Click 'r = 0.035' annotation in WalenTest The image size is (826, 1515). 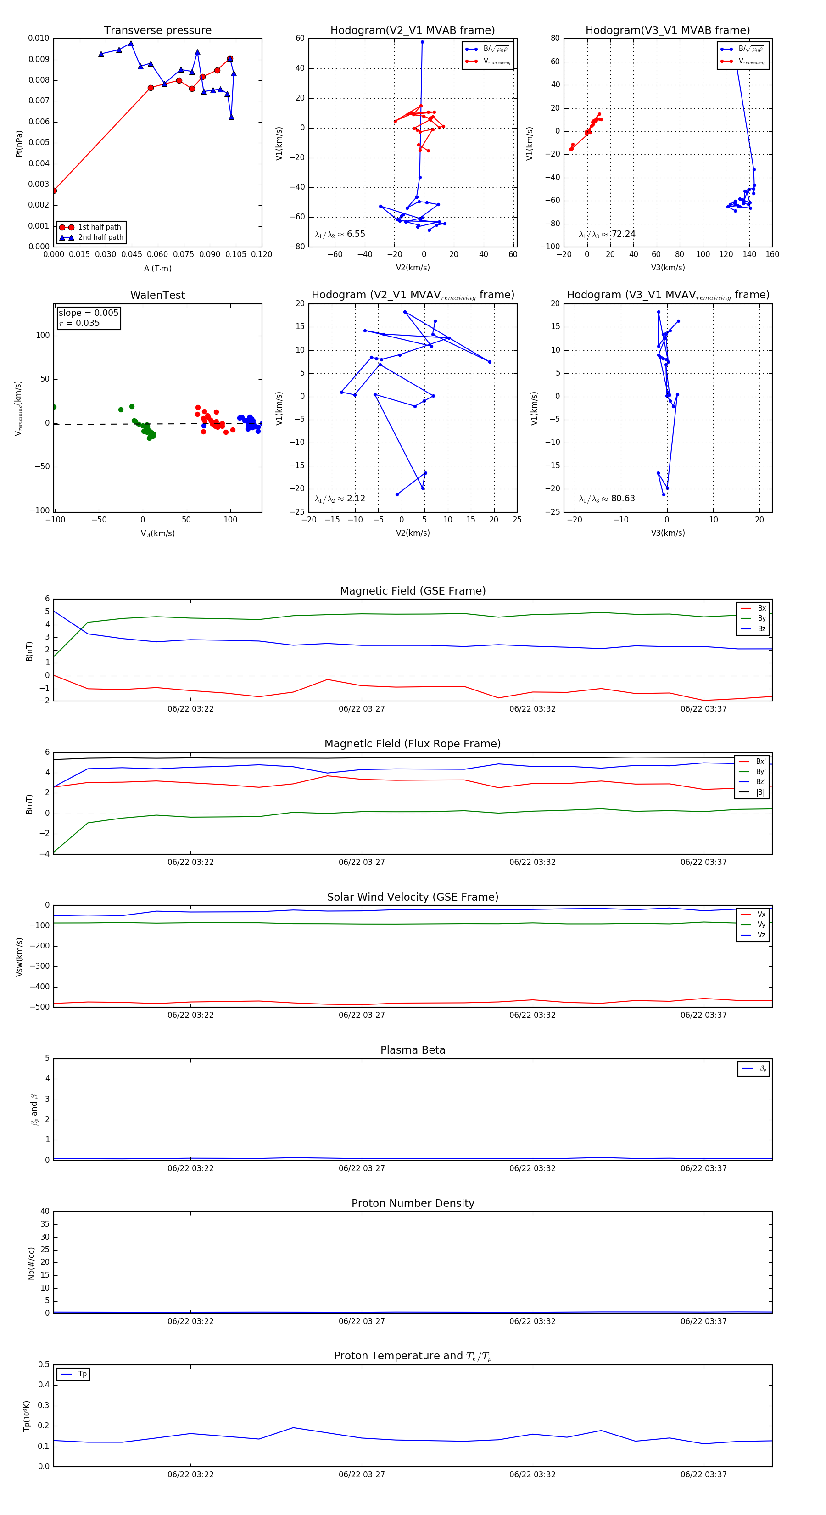79,323
